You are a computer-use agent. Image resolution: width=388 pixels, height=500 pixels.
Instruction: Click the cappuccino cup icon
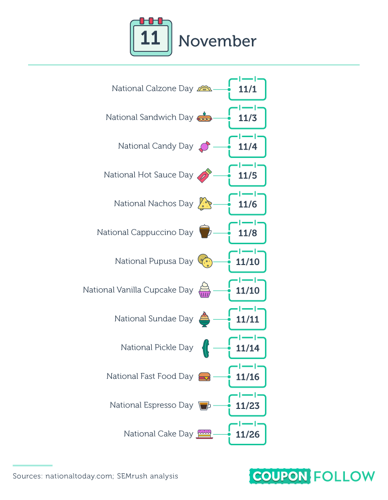click(205, 232)
